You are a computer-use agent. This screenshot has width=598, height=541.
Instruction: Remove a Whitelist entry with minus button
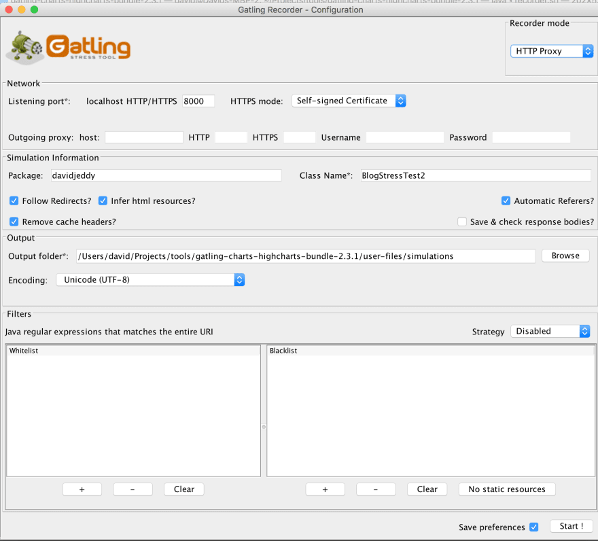coord(133,489)
